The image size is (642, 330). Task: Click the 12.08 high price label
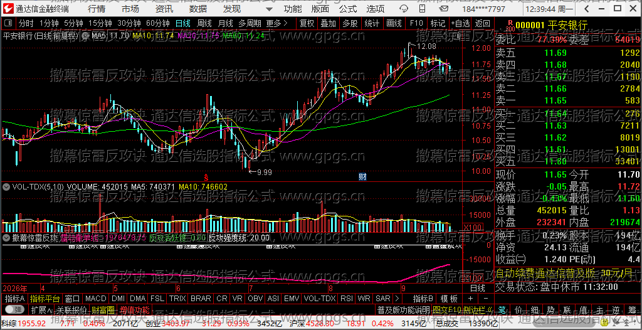(x=426, y=46)
